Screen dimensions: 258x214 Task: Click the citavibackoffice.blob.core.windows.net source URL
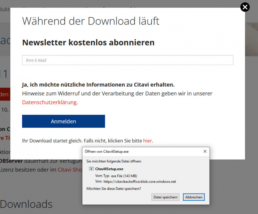[x=139, y=182]
